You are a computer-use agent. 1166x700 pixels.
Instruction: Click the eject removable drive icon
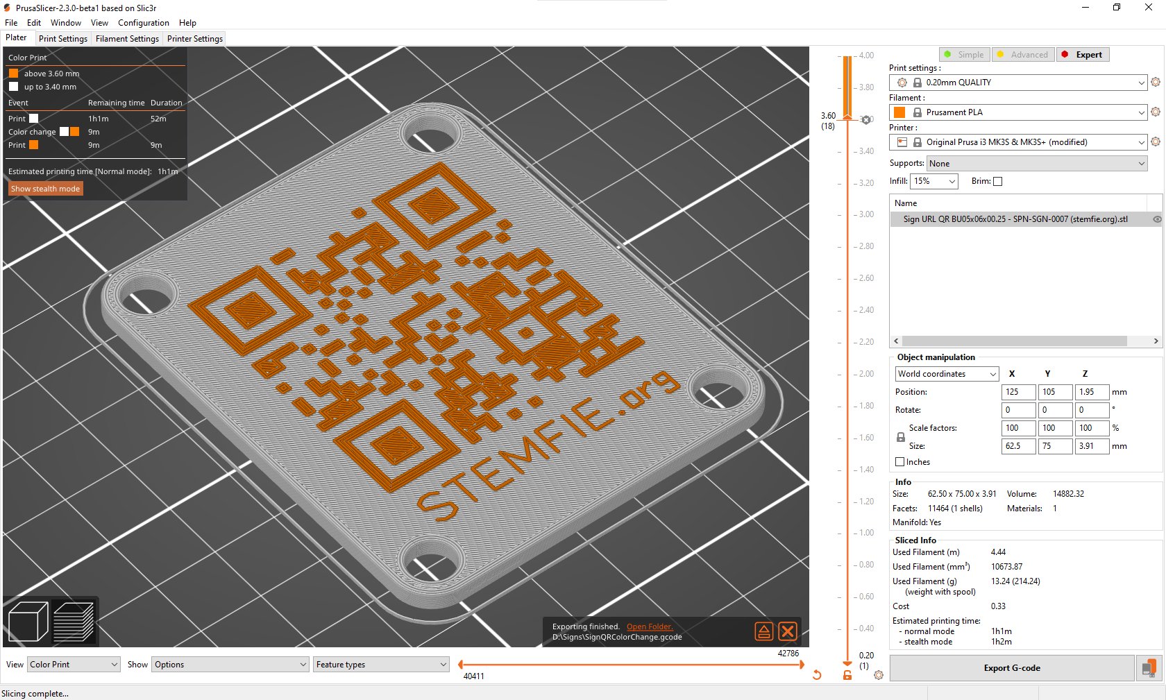(763, 631)
